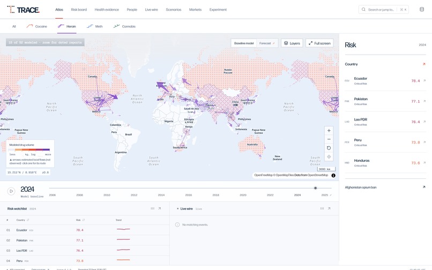This screenshot has width=432, height=270.
Task: Click Pakistan score 77.1 in Risk panel
Action: [415, 101]
